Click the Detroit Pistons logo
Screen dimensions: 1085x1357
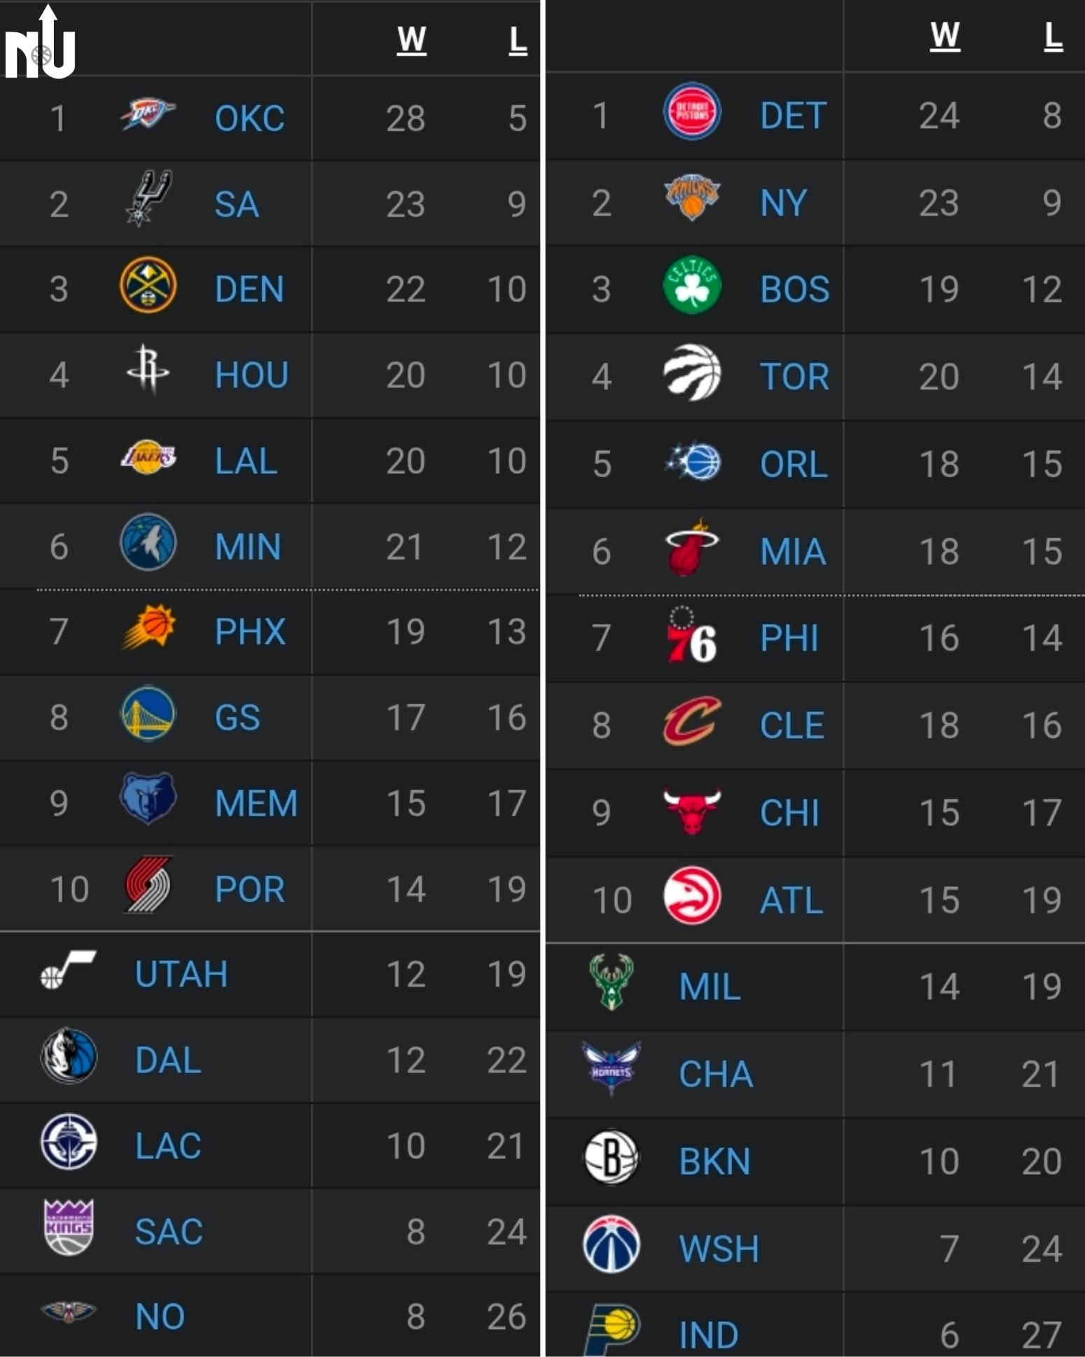click(691, 112)
